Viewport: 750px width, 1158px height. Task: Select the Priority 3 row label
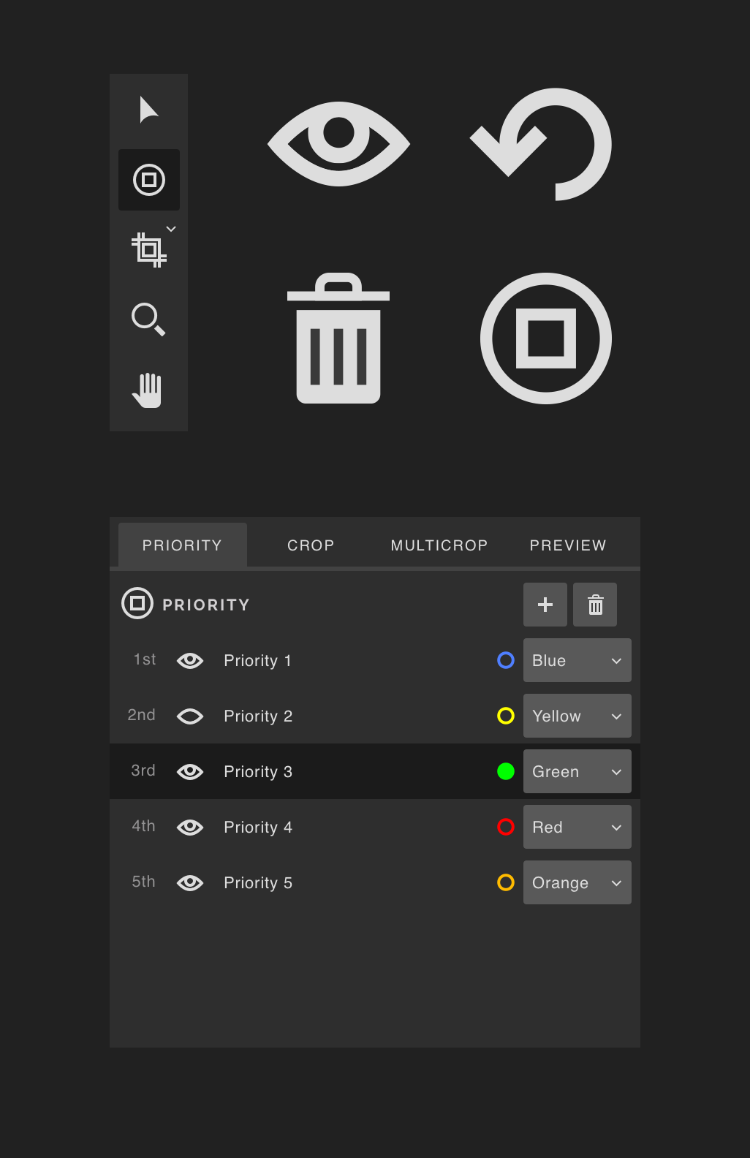(x=258, y=772)
